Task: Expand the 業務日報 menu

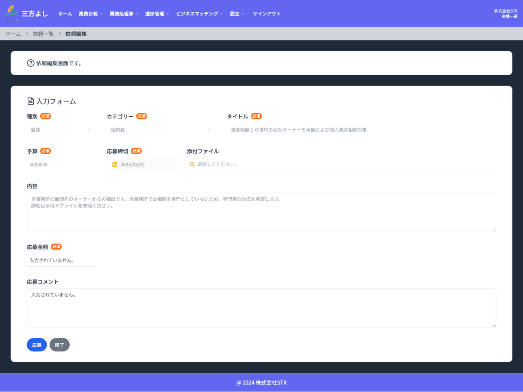Action: (90, 14)
